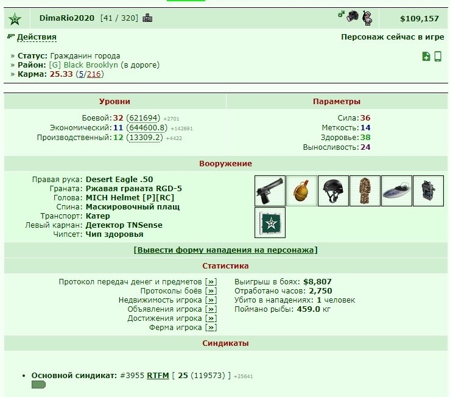Click economic experience value 644600.8
Viewport: 450px width, 397px height.
click(146, 128)
